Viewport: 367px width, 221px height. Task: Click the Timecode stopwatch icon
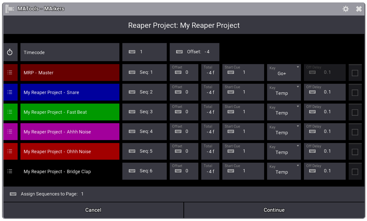(x=10, y=52)
